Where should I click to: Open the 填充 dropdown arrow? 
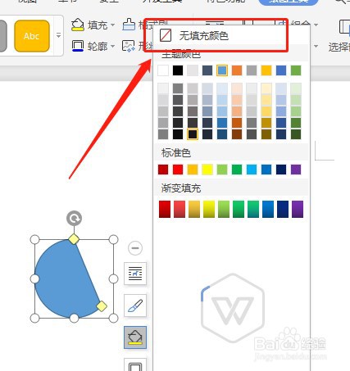(x=112, y=25)
